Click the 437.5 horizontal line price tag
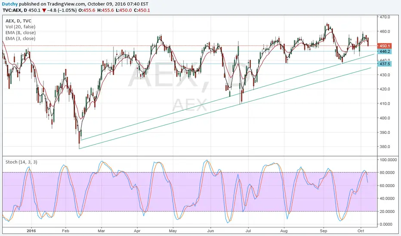 tap(384, 64)
